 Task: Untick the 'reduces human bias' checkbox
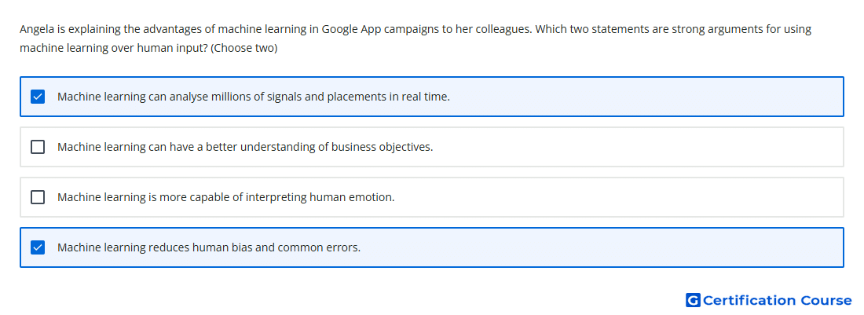pos(38,247)
